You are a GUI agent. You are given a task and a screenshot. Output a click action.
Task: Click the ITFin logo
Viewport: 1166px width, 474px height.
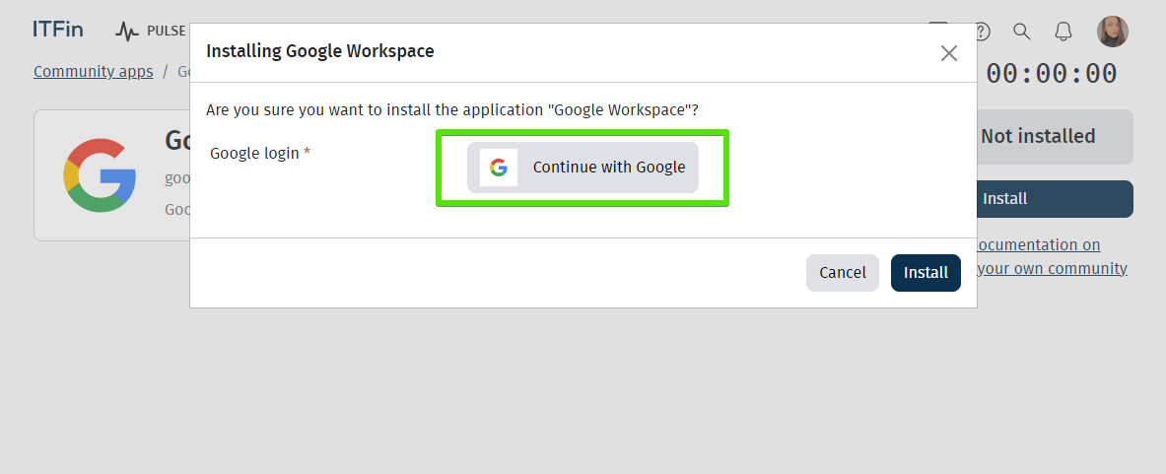coord(58,30)
